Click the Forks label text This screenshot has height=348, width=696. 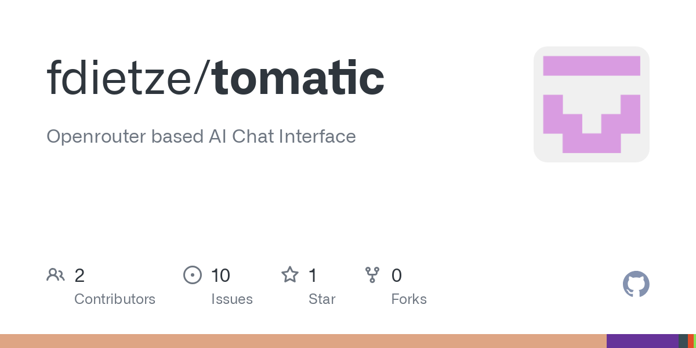[x=409, y=299]
